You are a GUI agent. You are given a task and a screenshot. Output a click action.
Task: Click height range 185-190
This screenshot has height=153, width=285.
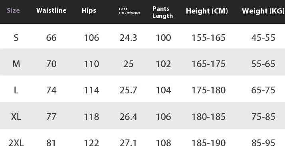(x=208, y=143)
